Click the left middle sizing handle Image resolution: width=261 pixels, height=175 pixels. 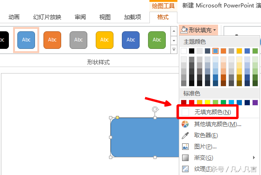pos(111,137)
